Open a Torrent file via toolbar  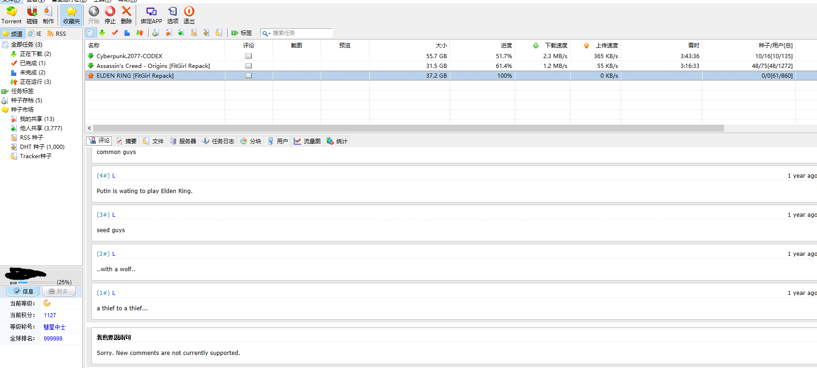[x=11, y=15]
